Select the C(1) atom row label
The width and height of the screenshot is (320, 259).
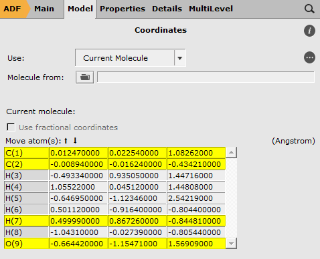pyautogui.click(x=26, y=153)
